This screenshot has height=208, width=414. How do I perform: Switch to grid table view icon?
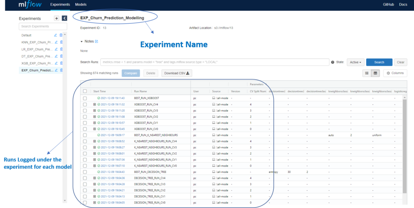(x=375, y=73)
